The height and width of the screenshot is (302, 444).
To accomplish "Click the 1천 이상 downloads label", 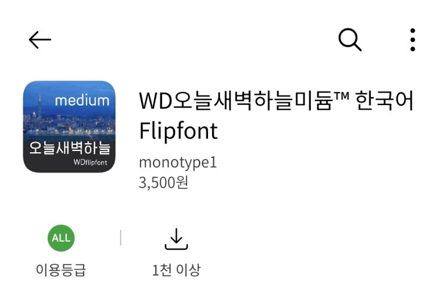I will tap(176, 270).
